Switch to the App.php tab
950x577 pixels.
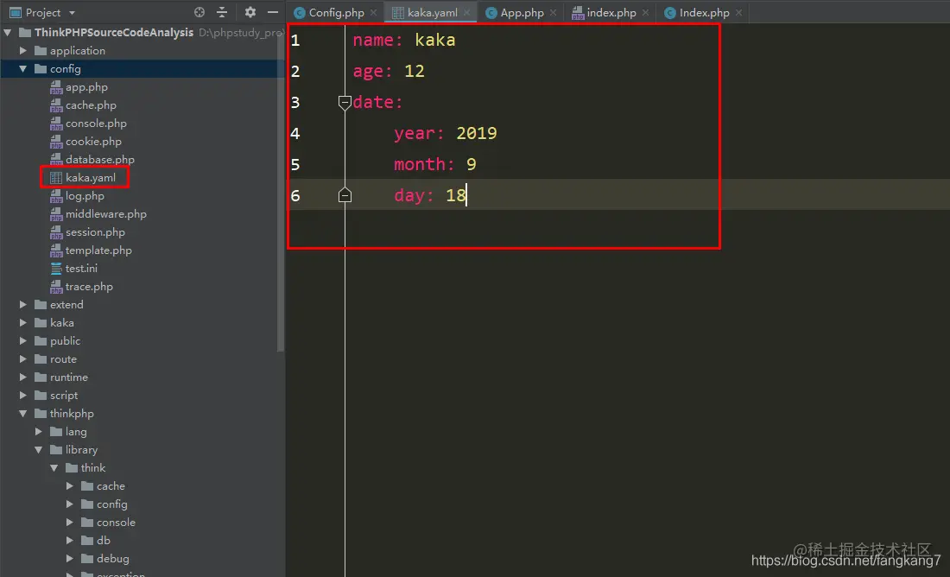pyautogui.click(x=522, y=13)
